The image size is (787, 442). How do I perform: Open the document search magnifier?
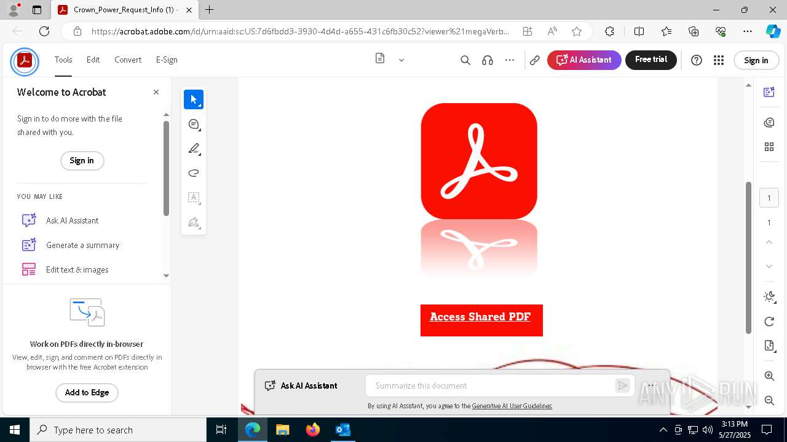[465, 60]
